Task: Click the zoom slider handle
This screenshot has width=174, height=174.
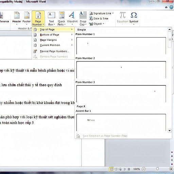Action: [157, 169]
